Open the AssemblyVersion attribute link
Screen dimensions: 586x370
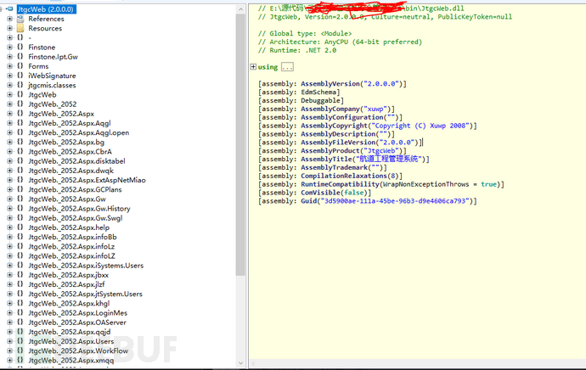(330, 84)
